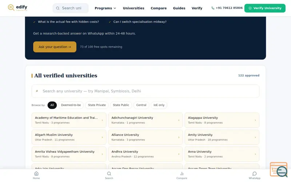Filter by State Private universities
291x182 pixels.
click(97, 105)
